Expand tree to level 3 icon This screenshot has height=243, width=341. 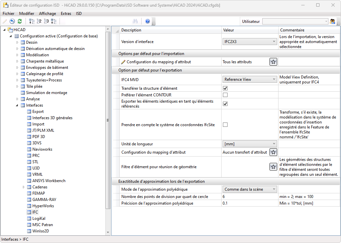click(46, 22)
